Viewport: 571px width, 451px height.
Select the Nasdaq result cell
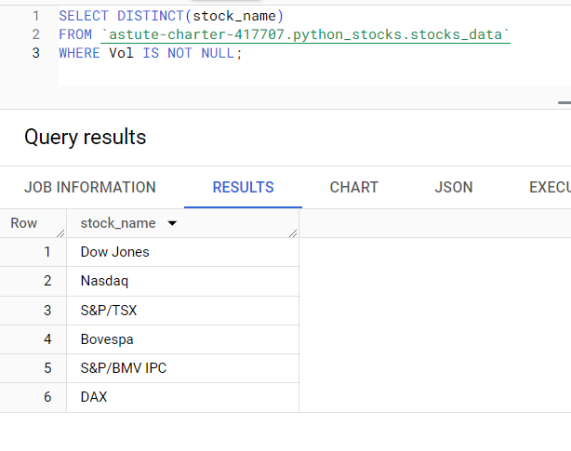click(x=183, y=281)
